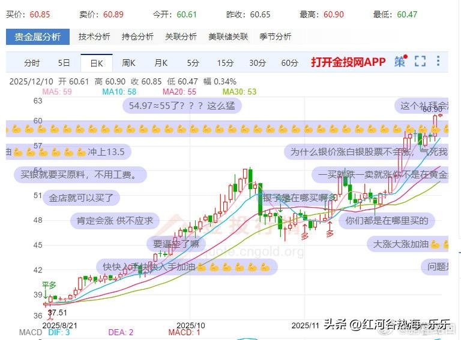Switch chart to 周K weekly
The image size is (461, 340).
click(x=128, y=63)
